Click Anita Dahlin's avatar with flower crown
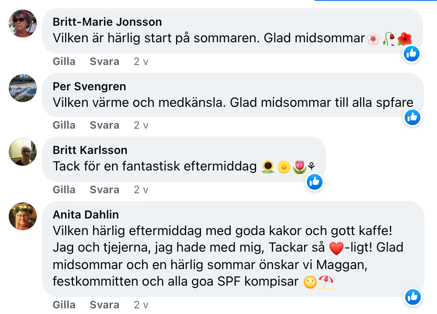The image size is (437, 314). [23, 216]
